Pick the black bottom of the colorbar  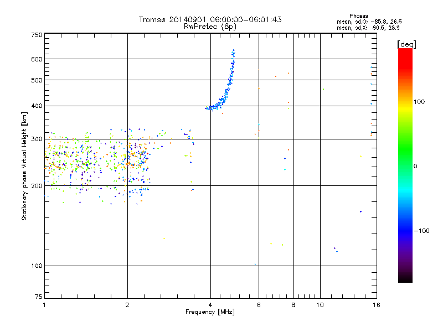pos(405,279)
